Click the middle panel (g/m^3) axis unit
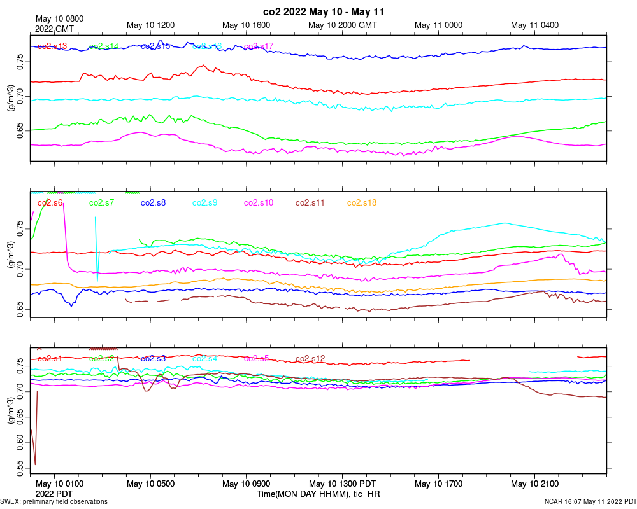The width and height of the screenshot is (637, 509). [11, 254]
